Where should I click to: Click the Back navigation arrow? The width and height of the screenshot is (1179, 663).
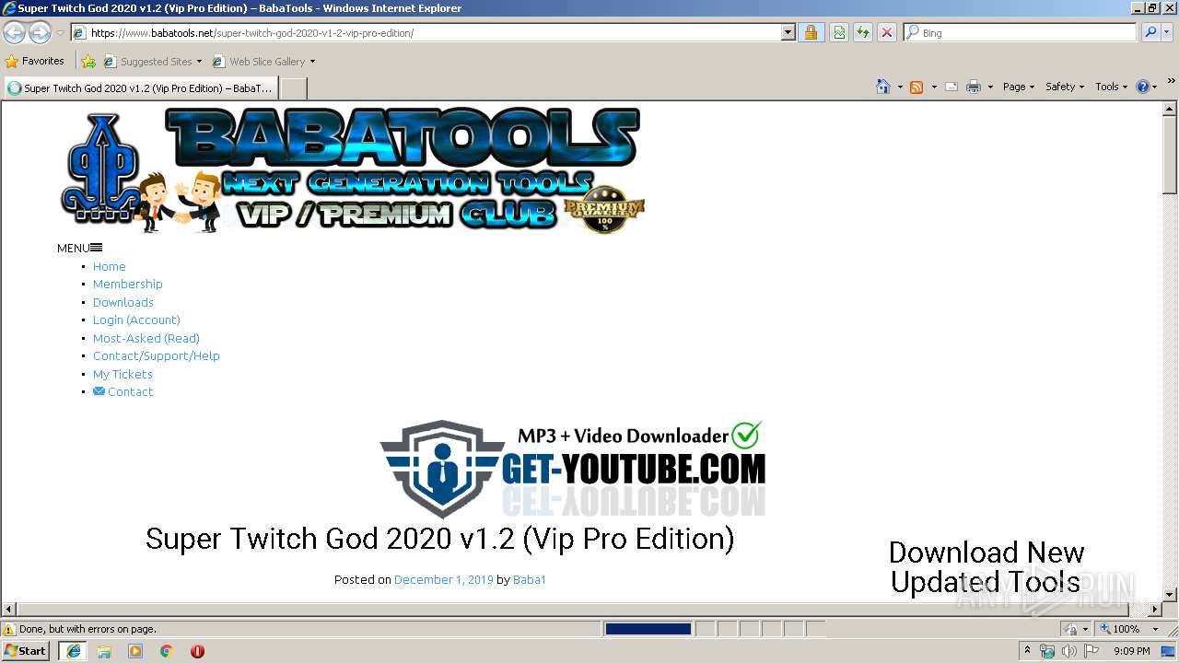[x=15, y=33]
